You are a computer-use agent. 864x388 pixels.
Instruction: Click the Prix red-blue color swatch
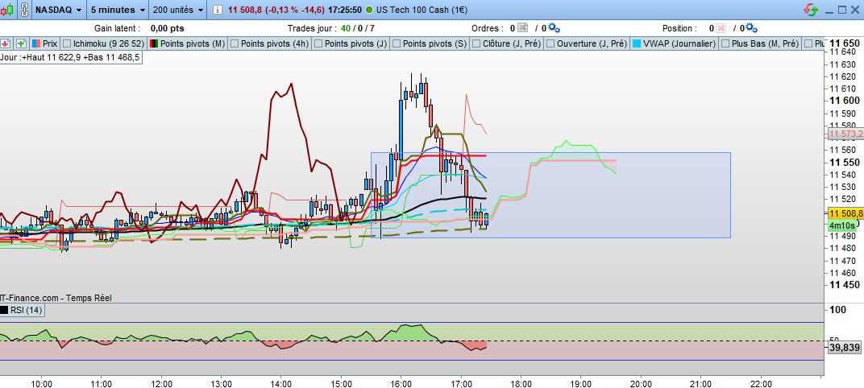click(35, 43)
